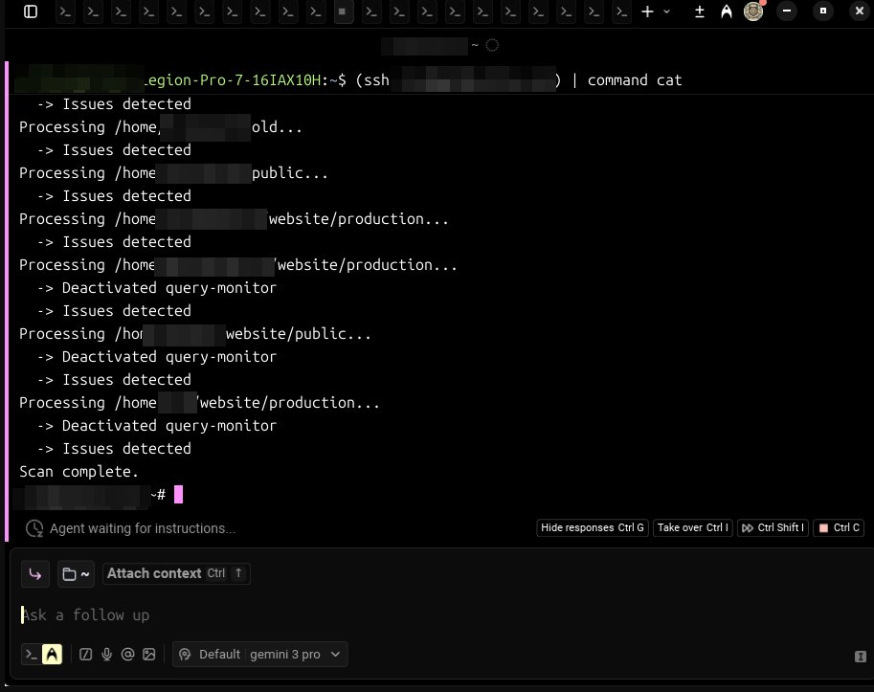Click the fast-forward Ctrl Shift I button
Screen dimensions: 874x692
pos(773,527)
